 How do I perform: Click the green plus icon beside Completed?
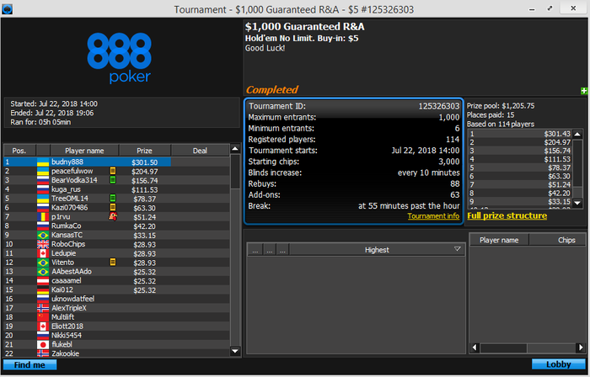(584, 91)
